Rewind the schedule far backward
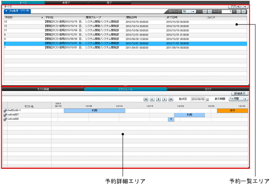The height and width of the screenshot is (186, 271). pyautogui.click(x=146, y=99)
